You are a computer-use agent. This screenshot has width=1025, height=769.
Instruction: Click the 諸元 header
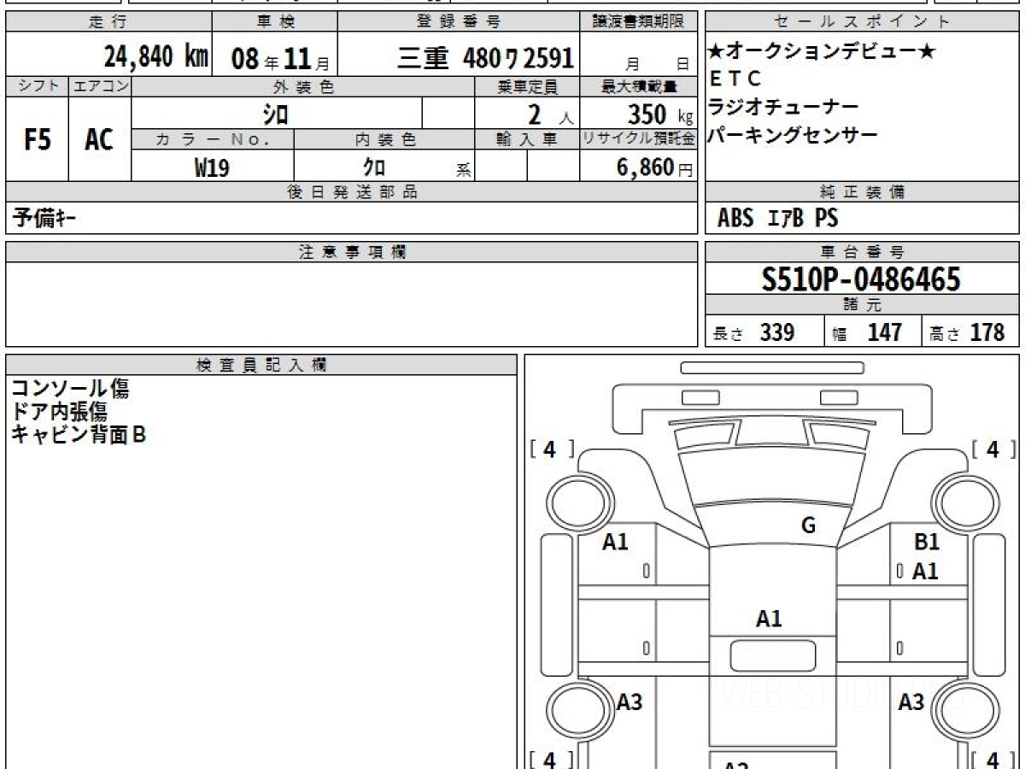click(x=863, y=305)
